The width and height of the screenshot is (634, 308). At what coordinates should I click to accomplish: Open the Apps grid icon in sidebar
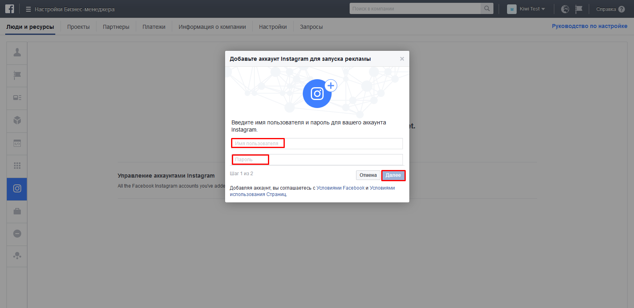17,166
